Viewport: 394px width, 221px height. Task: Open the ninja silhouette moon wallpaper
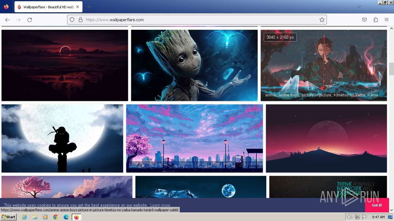point(62,138)
